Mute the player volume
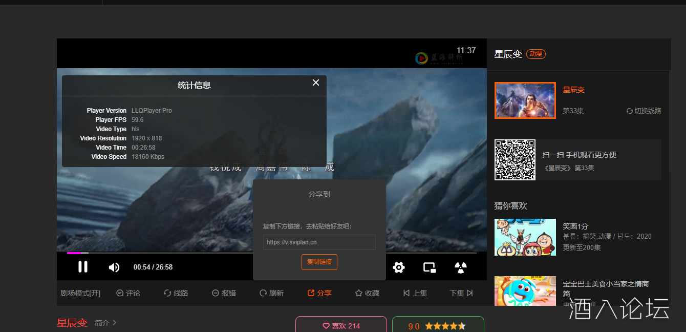This screenshot has width=686, height=332. pyautogui.click(x=114, y=267)
